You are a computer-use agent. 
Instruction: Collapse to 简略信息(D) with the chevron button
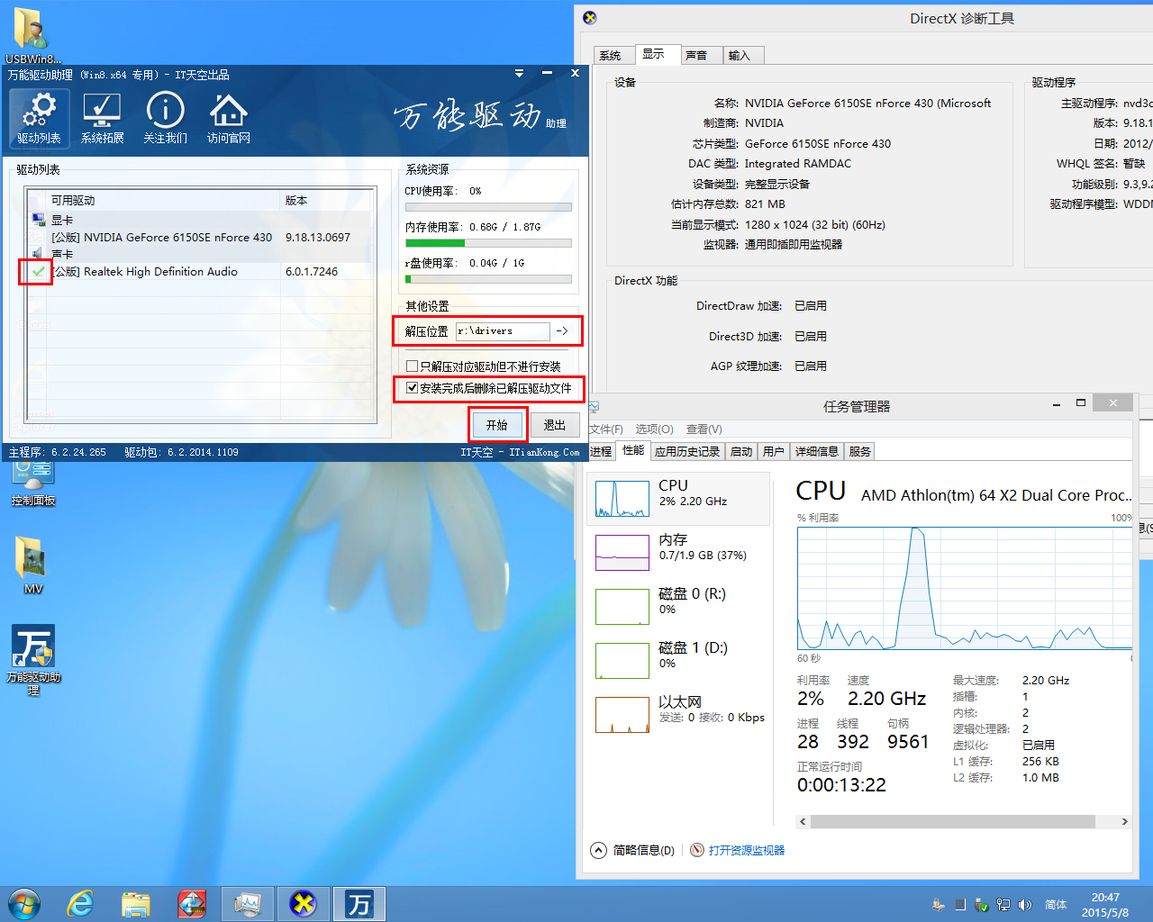[599, 850]
